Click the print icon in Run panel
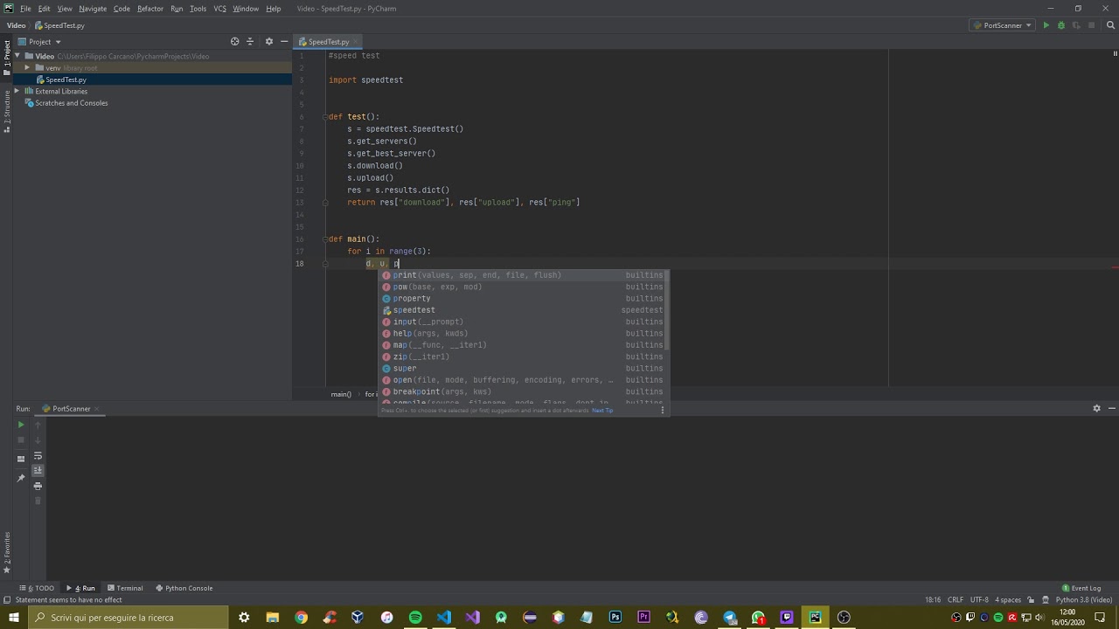The width and height of the screenshot is (1119, 629). (38, 486)
